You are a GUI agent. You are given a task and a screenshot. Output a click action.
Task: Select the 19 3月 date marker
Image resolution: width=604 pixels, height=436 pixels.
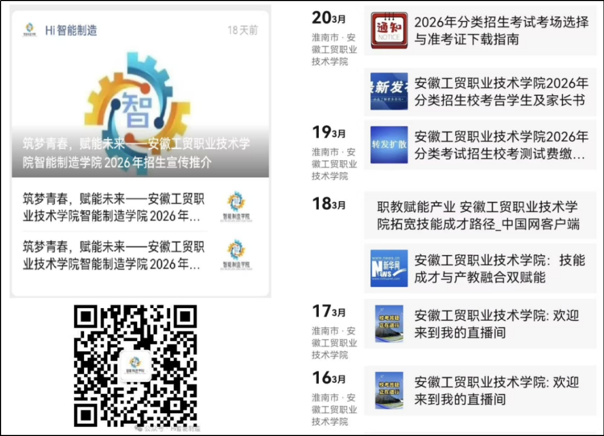coord(329,132)
